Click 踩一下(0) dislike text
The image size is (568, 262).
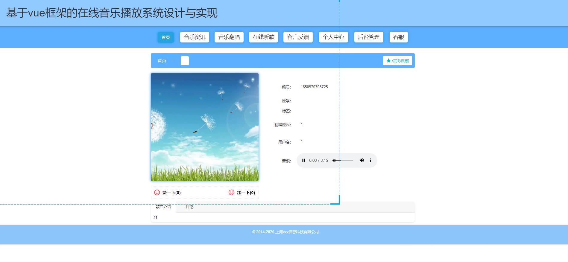pos(246,193)
